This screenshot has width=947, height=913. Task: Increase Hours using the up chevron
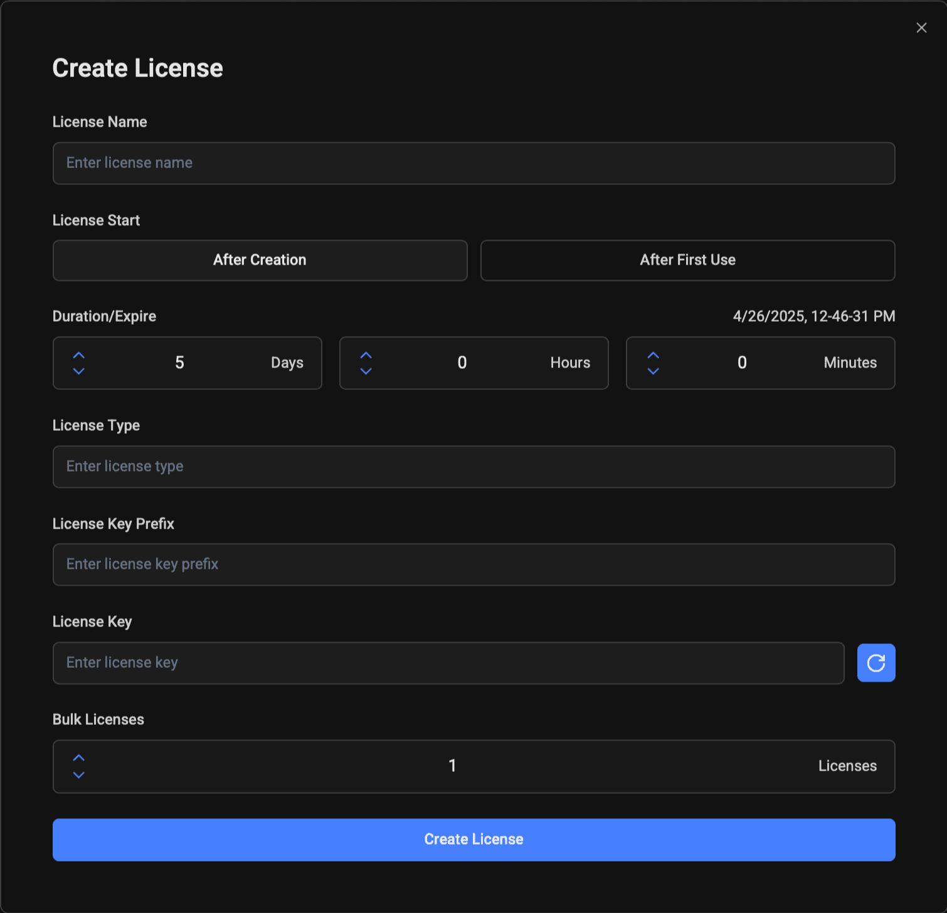[x=366, y=355]
